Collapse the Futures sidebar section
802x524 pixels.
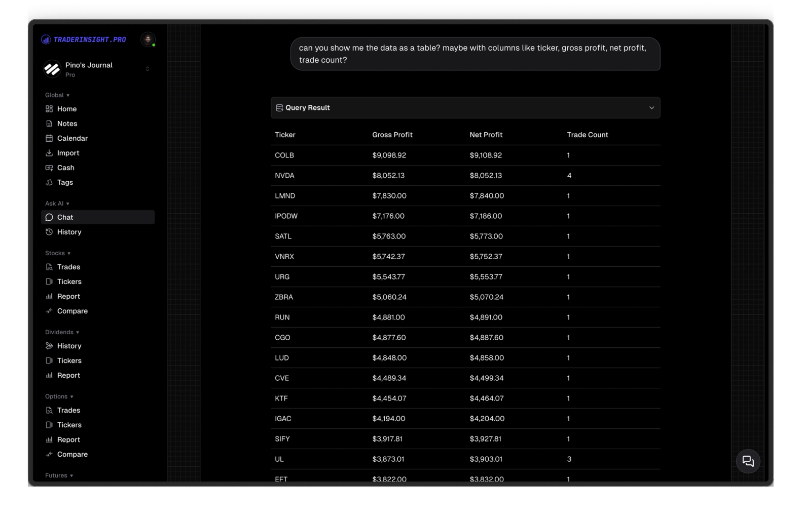[x=59, y=475]
